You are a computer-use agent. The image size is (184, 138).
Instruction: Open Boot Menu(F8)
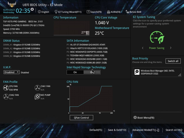[144, 118]
